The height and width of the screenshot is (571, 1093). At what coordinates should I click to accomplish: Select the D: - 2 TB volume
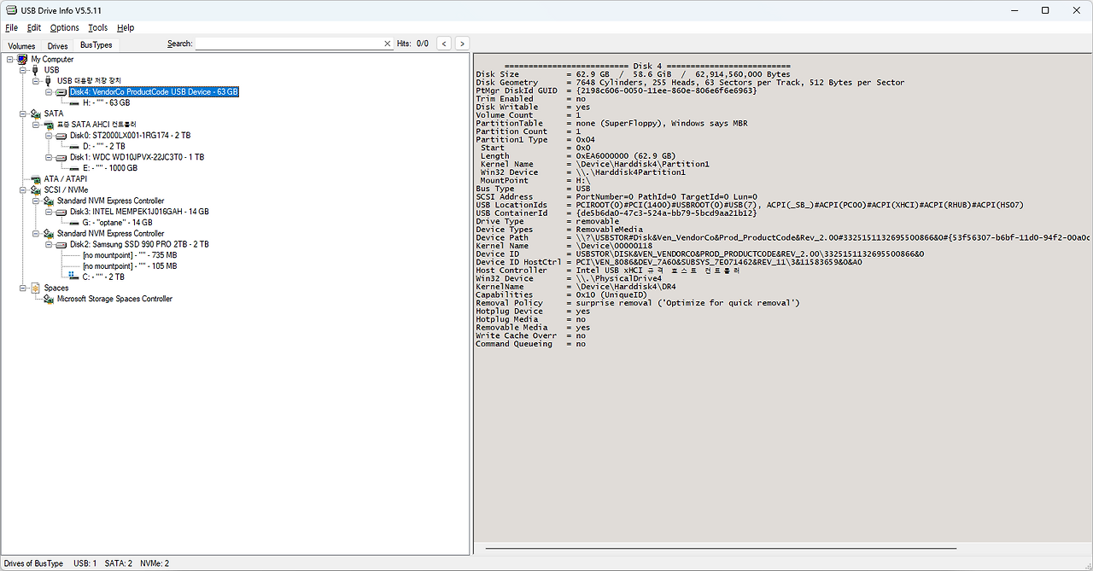point(103,146)
